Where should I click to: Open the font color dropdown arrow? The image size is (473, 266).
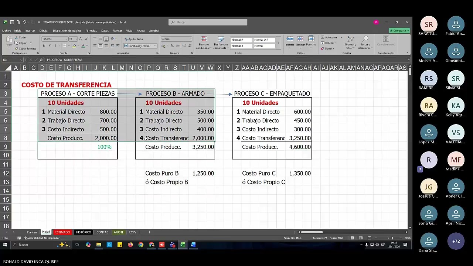[x=87, y=46]
